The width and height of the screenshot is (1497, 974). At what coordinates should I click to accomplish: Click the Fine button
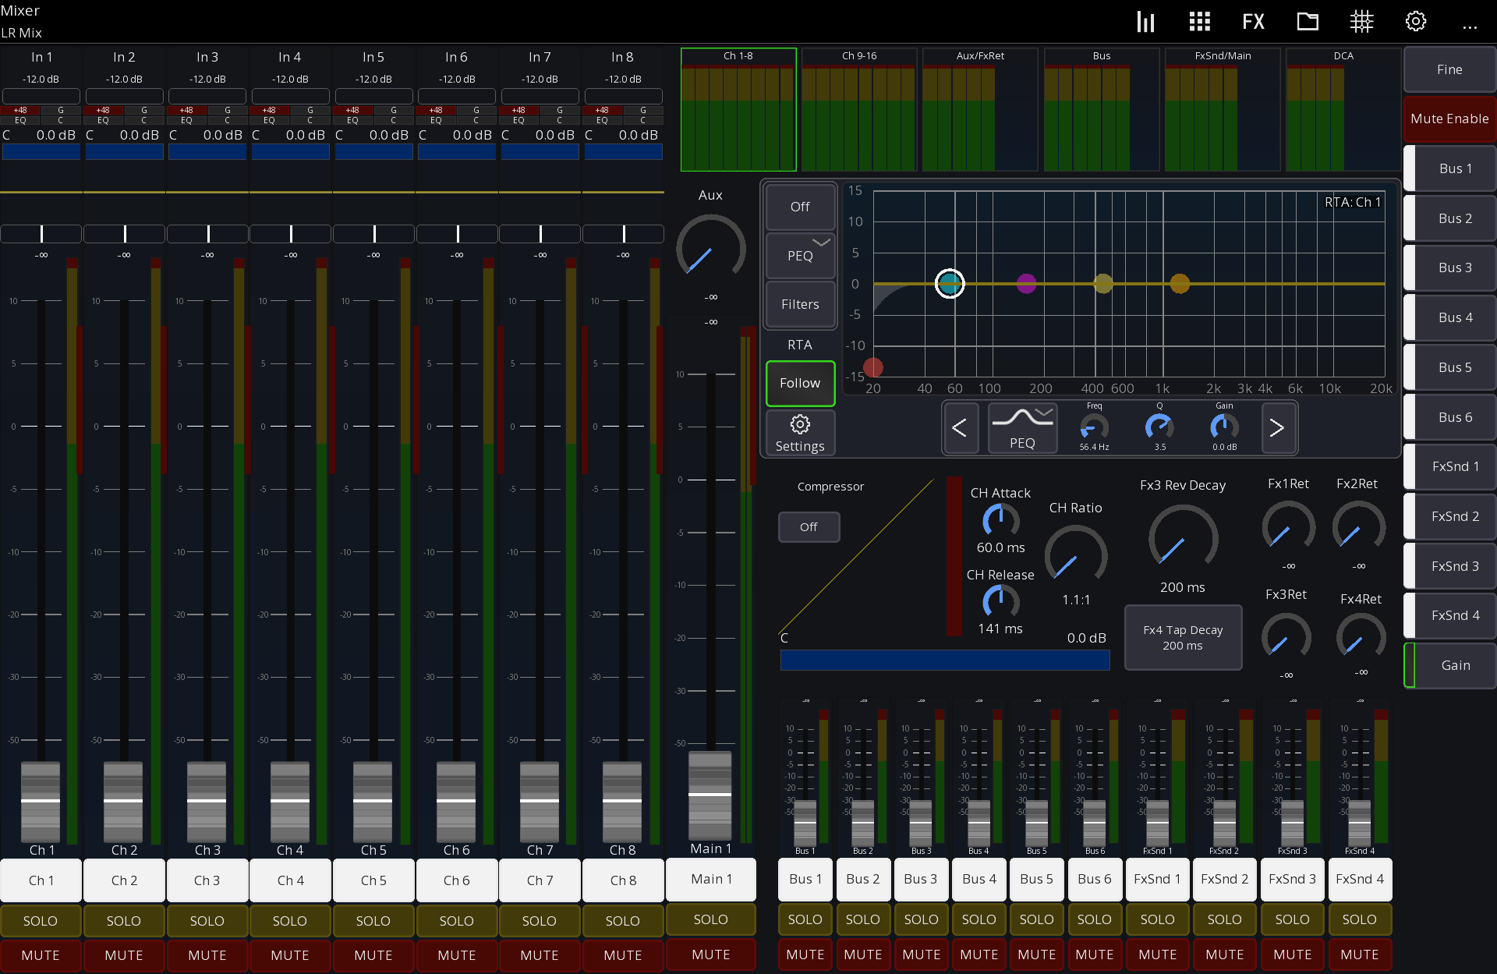(x=1449, y=69)
